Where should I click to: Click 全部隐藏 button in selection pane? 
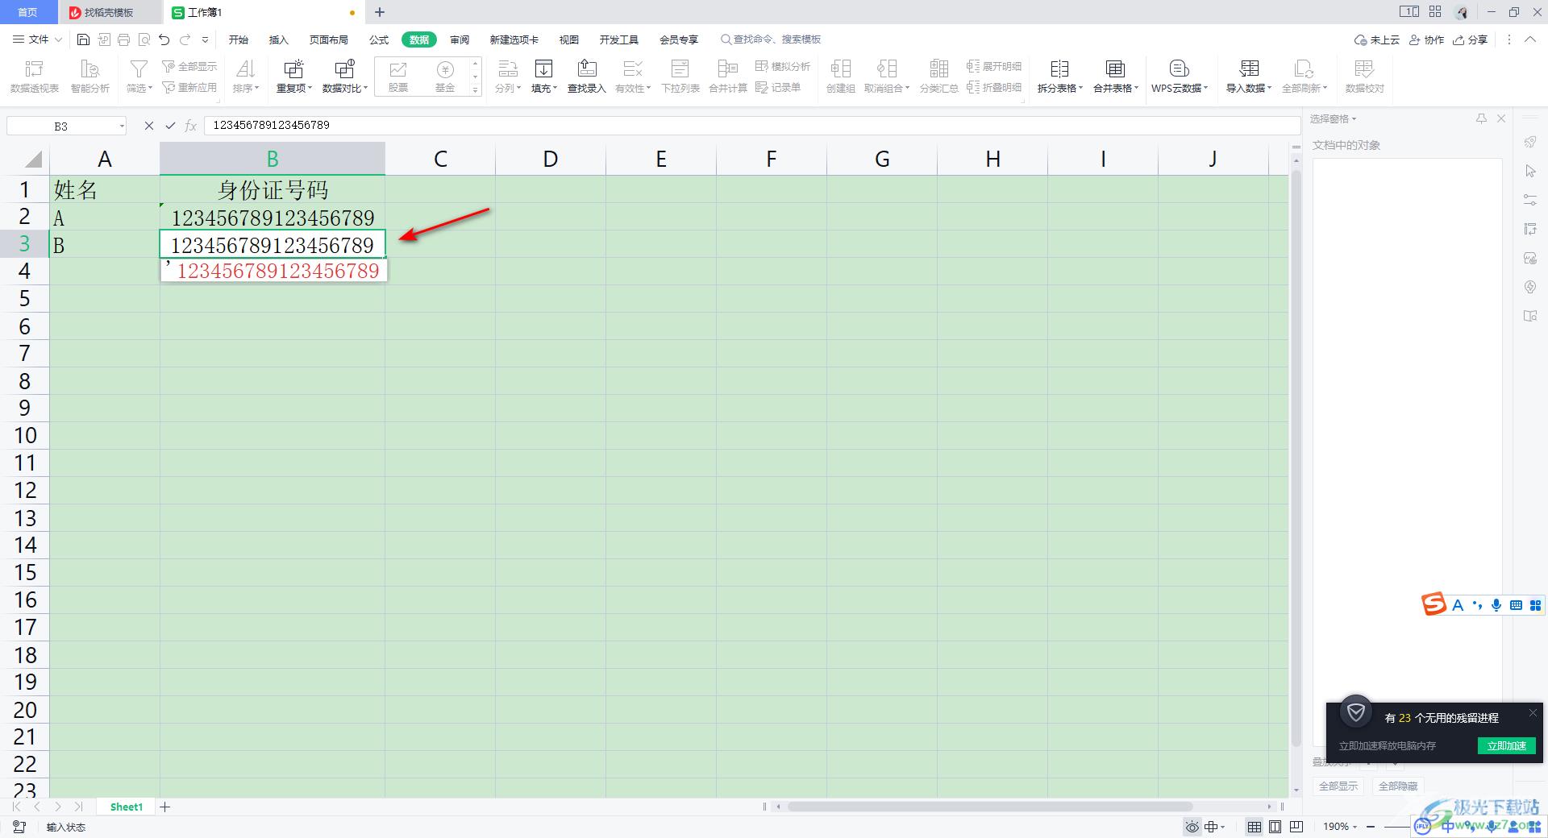point(1398,786)
